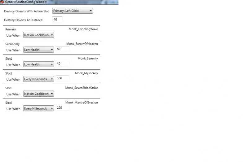Click the Monk_BreathOfHeaven skill label
Viewport: 248px width, 162px height.
tap(82, 44)
